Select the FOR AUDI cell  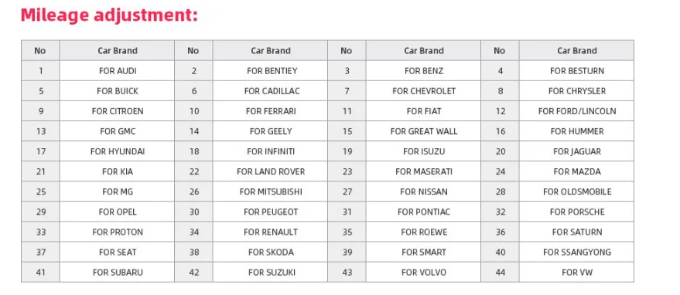tap(117, 70)
